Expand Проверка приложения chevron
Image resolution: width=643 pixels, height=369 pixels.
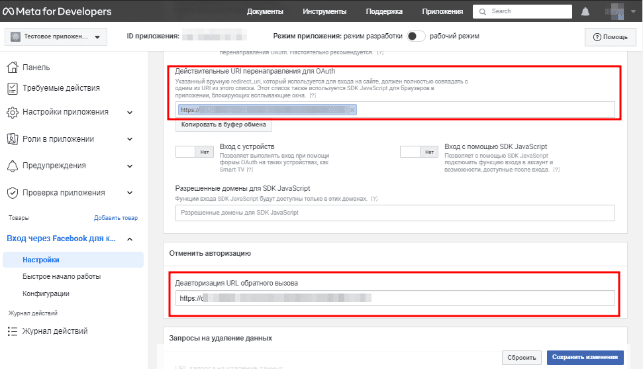pyautogui.click(x=130, y=193)
